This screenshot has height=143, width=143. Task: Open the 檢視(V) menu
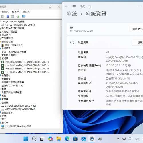[x=16, y=12]
